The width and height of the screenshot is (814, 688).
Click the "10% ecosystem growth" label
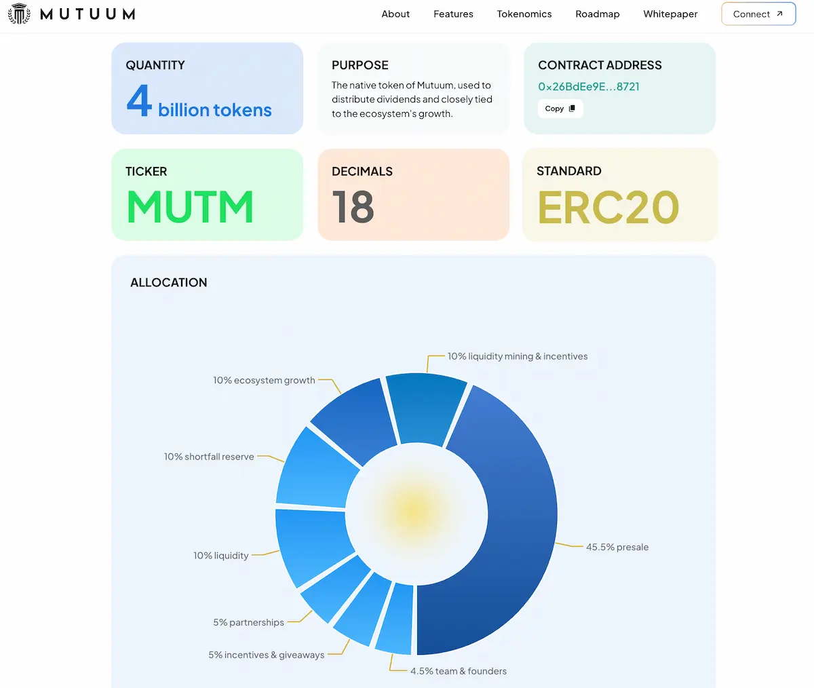(265, 381)
